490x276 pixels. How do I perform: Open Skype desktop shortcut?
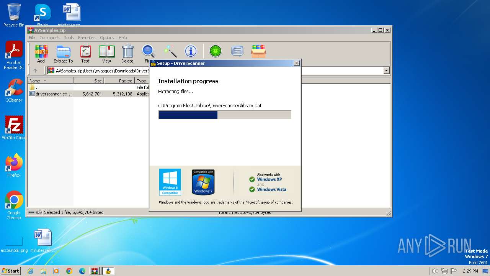(x=42, y=15)
